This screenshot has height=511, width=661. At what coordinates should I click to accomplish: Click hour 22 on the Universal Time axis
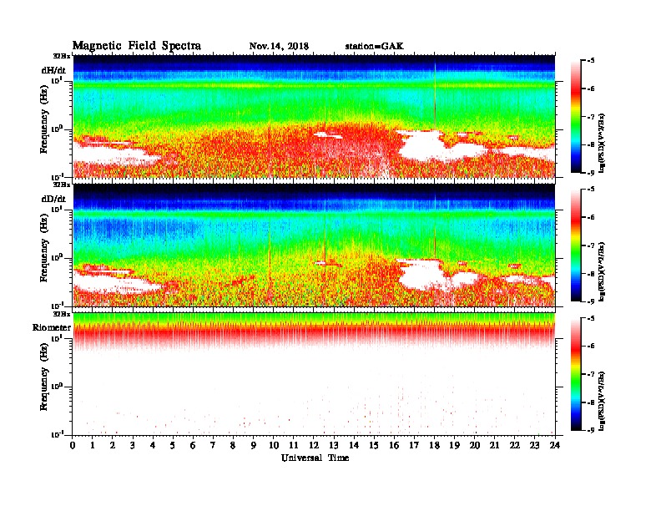pyautogui.click(x=515, y=446)
